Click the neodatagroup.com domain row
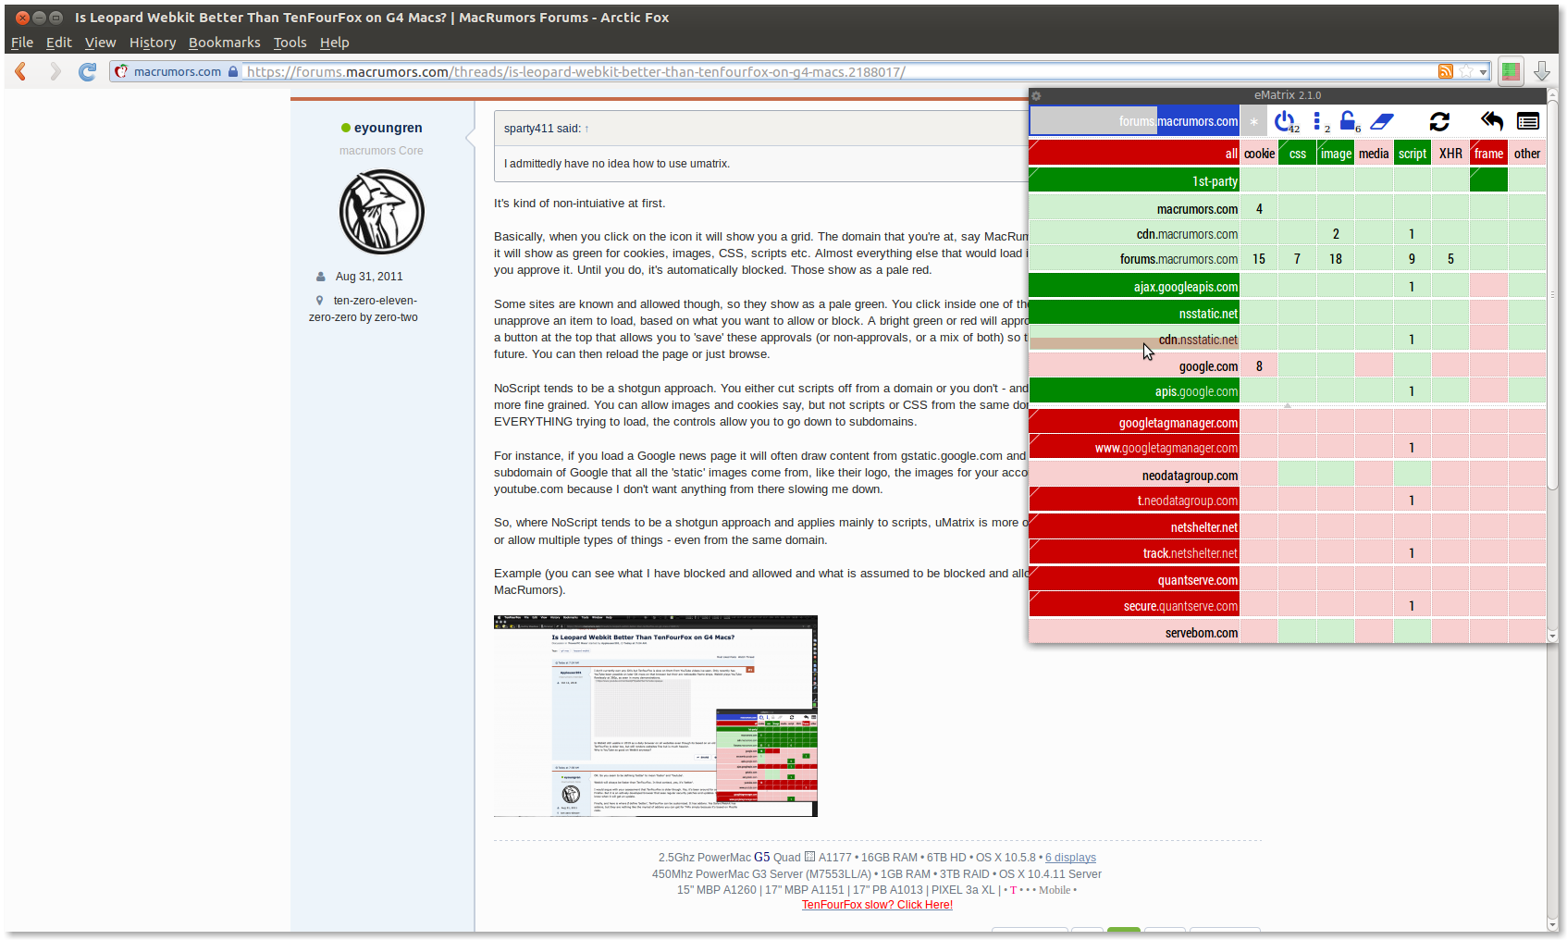Image resolution: width=1567 pixels, height=940 pixels. [1134, 476]
